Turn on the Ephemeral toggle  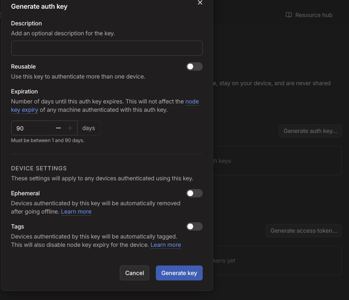194,193
